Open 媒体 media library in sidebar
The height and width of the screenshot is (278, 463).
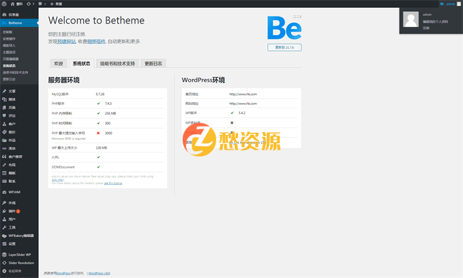19,99
